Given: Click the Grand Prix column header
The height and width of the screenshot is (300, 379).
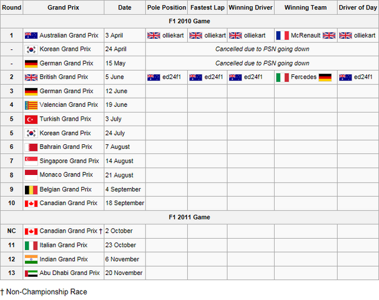Looking at the screenshot, I should point(63,7).
